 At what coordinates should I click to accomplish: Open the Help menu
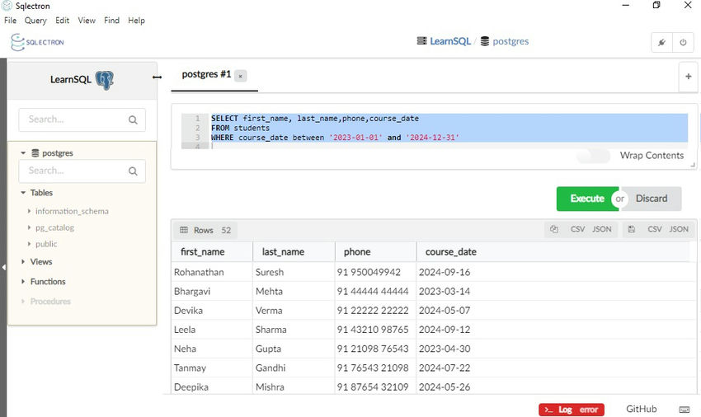[136, 21]
